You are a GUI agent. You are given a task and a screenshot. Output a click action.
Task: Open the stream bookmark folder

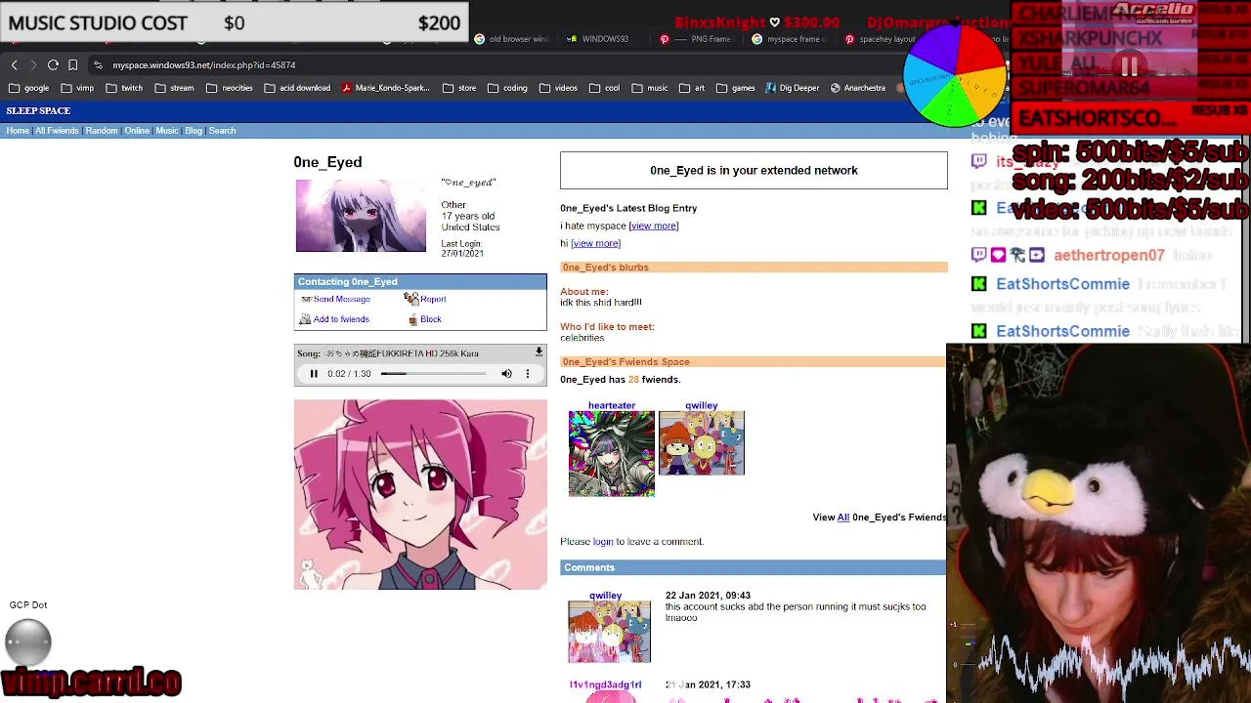click(174, 88)
